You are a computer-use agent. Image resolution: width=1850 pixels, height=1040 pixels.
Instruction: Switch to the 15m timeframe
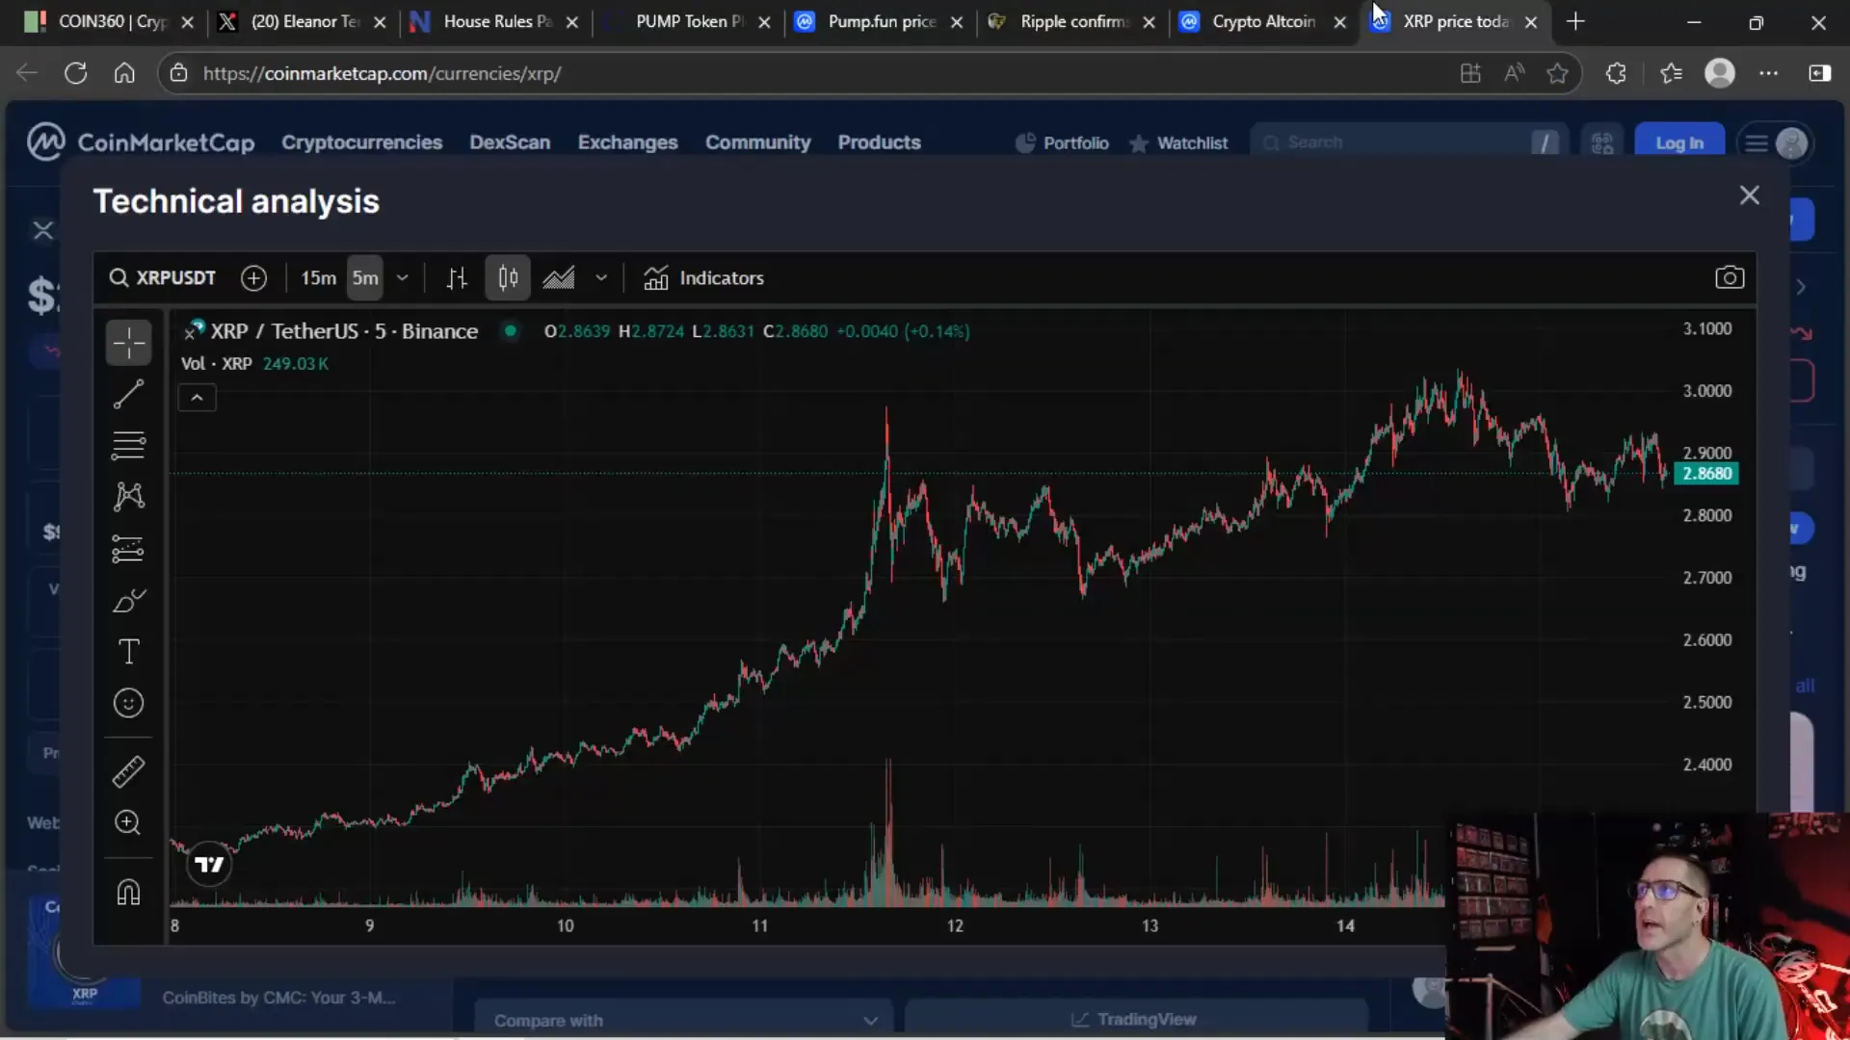[x=318, y=278]
